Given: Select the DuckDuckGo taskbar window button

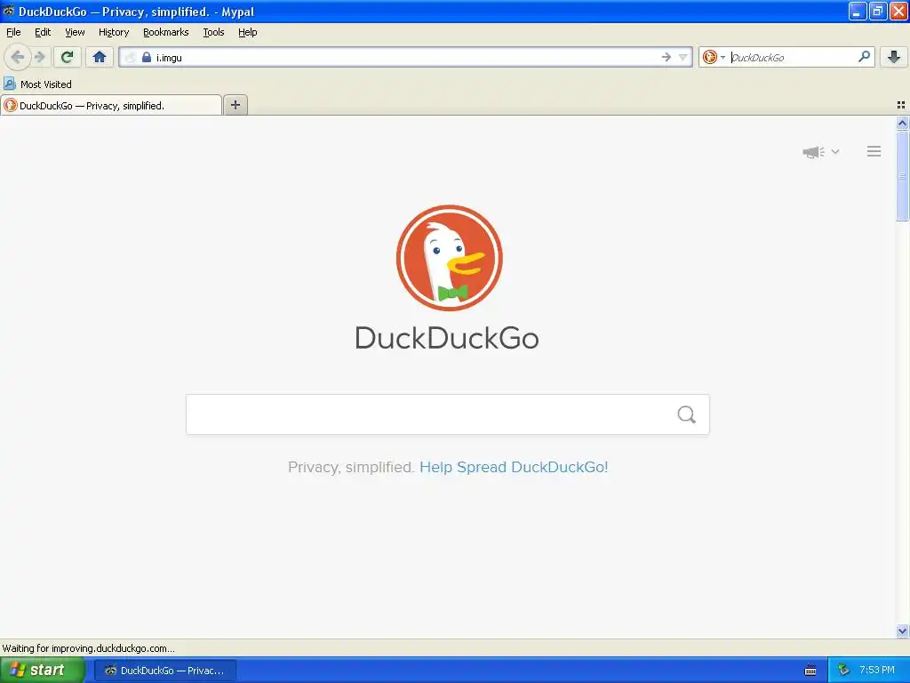Looking at the screenshot, I should point(165,671).
